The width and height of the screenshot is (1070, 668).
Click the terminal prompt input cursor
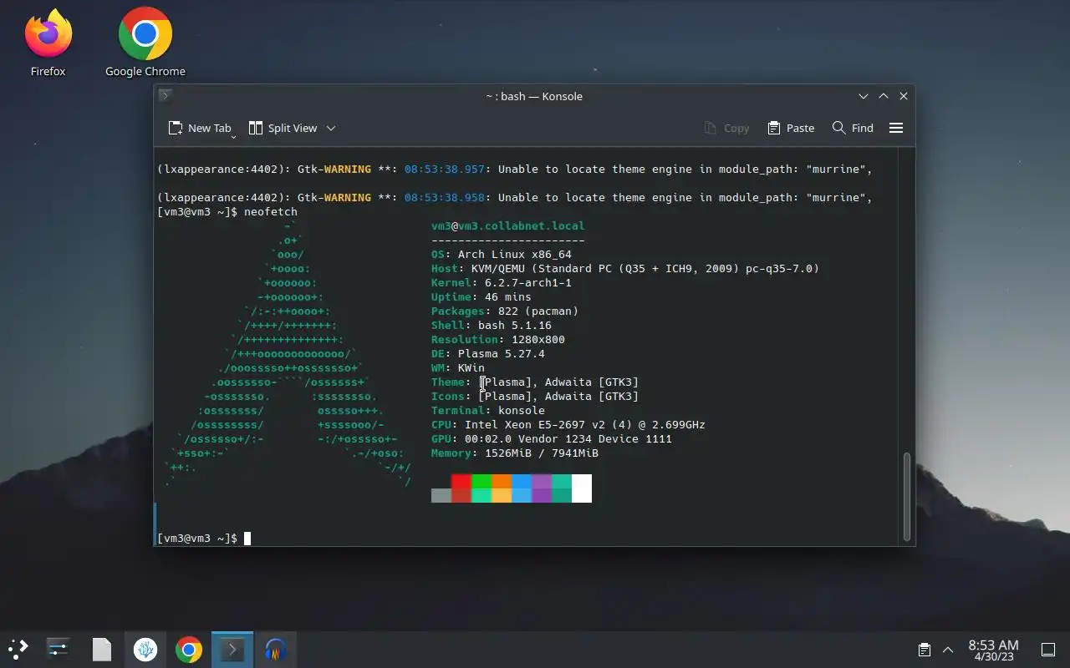247,539
